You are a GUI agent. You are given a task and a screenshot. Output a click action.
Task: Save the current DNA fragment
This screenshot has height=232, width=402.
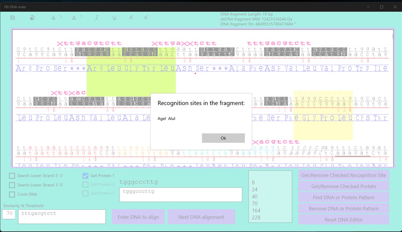click(12, 18)
